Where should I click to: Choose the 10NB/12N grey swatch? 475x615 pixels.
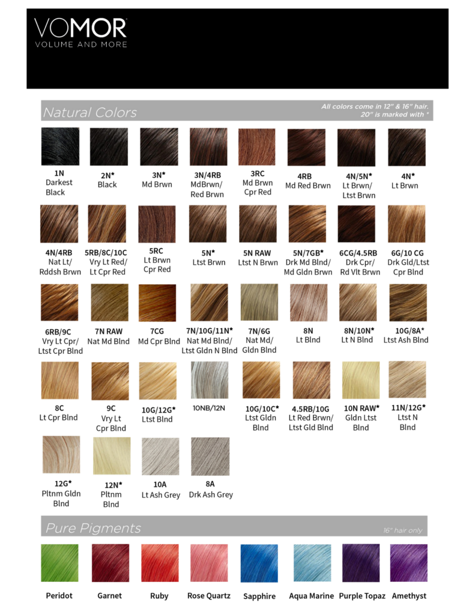210,380
